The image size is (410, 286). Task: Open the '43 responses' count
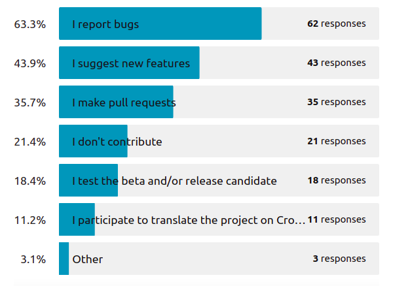coord(337,63)
